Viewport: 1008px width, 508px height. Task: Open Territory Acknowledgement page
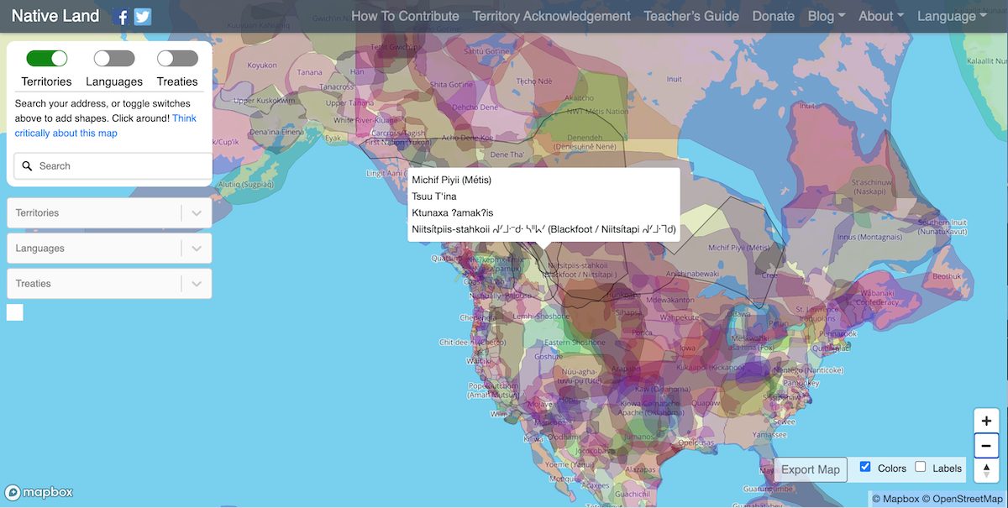(x=551, y=16)
